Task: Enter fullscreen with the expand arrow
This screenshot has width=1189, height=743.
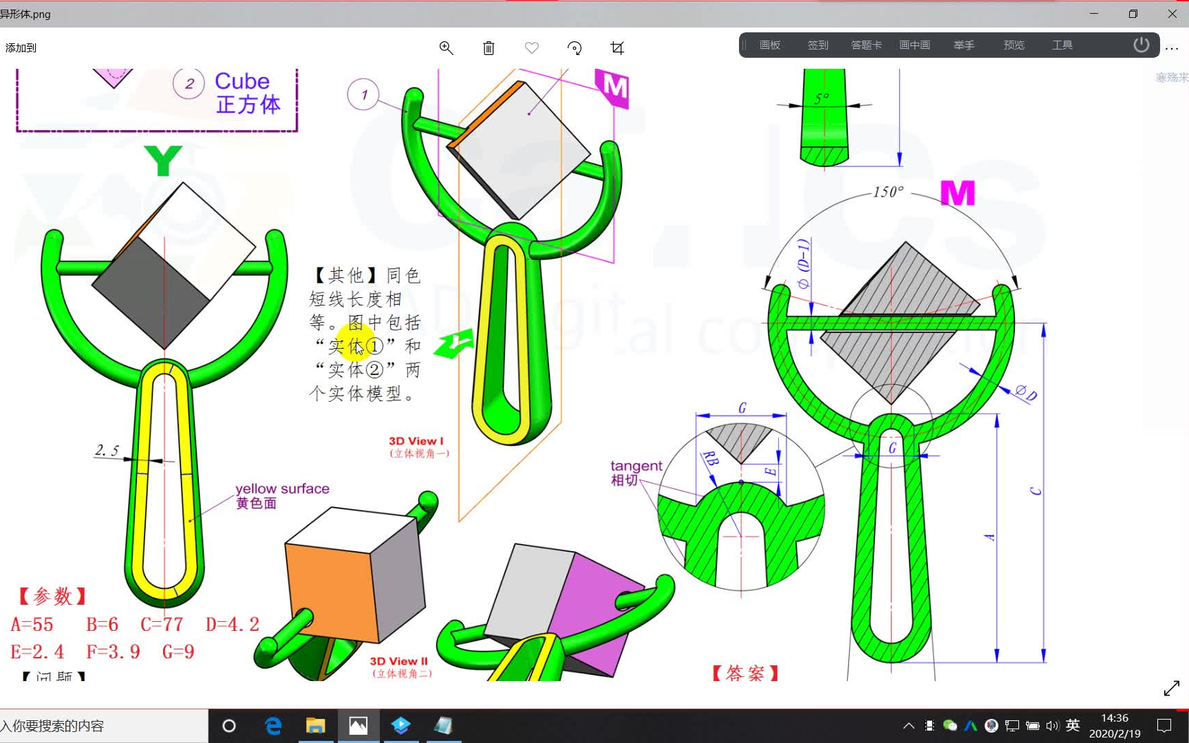Action: (1172, 689)
